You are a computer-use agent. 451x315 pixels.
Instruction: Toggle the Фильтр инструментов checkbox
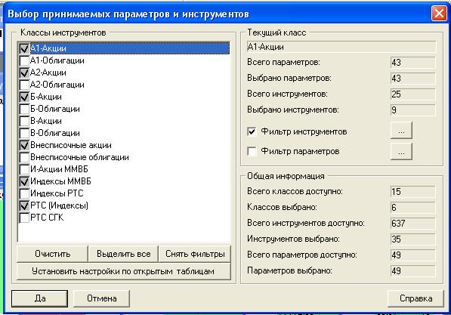(x=252, y=131)
